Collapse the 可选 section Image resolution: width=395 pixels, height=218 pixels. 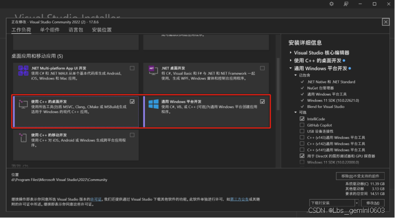296,113
